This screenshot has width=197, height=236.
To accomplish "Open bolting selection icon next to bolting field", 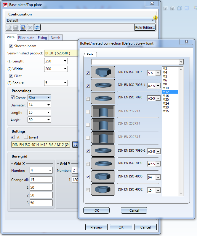I will click(x=75, y=144).
